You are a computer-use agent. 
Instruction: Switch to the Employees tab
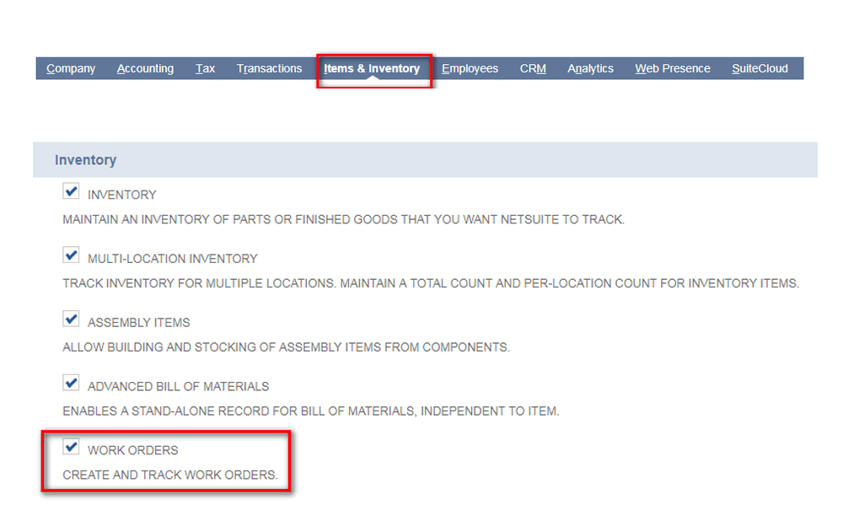[x=470, y=68]
